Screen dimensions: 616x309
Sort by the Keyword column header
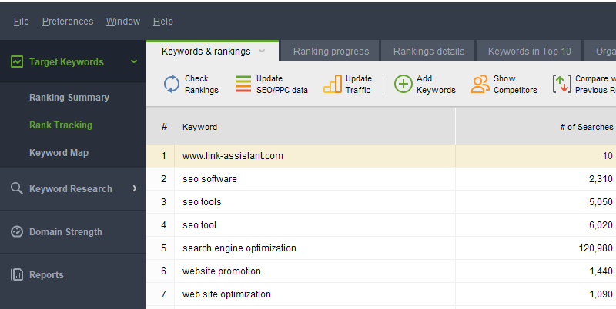[200, 127]
